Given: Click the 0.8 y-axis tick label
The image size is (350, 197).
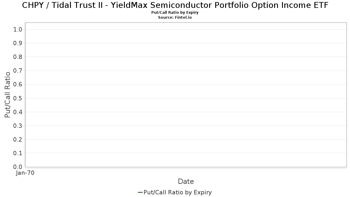Looking at the screenshot, I should point(18,57).
